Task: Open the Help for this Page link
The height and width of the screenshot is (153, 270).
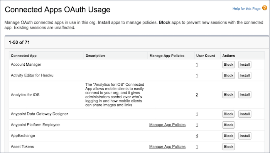Action: (x=246, y=8)
